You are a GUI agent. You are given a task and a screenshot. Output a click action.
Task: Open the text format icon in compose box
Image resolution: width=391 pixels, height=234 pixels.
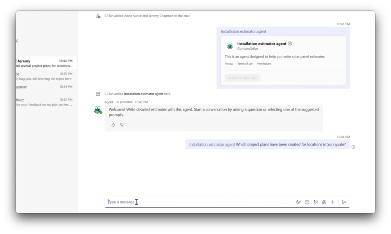click(x=298, y=202)
